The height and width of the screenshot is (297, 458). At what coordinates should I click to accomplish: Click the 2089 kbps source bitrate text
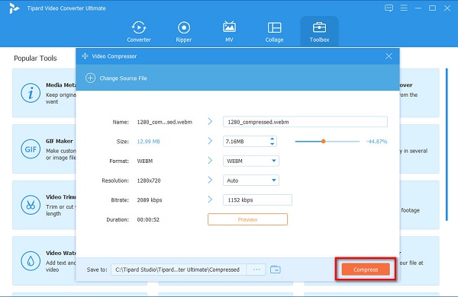150,200
